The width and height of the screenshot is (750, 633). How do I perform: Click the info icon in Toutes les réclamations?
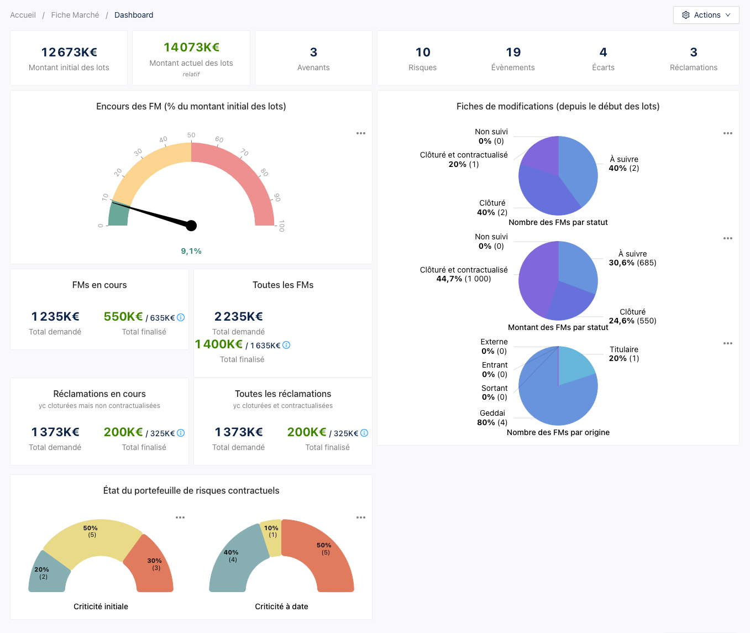[364, 433]
